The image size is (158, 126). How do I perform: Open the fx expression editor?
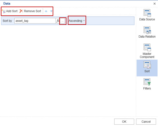pyautogui.click(x=58, y=21)
